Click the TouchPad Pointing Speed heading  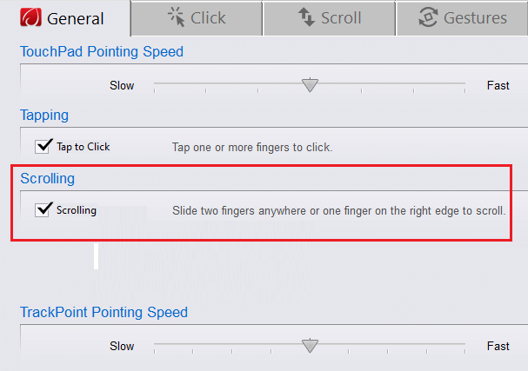[102, 52]
